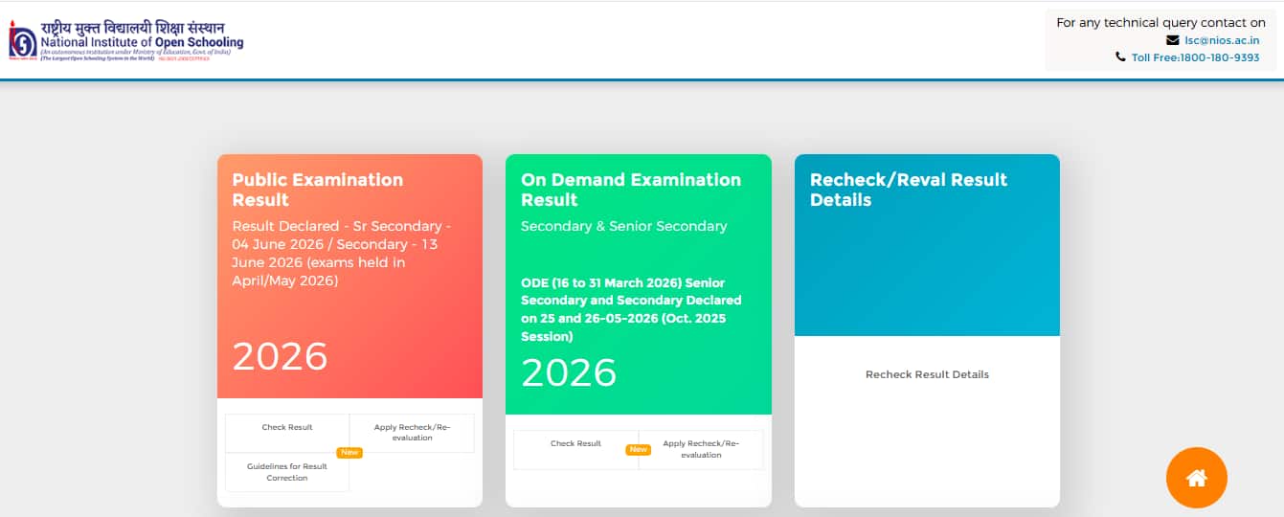1284x517 pixels.
Task: Open the Recheck Result Details link
Action: click(927, 374)
